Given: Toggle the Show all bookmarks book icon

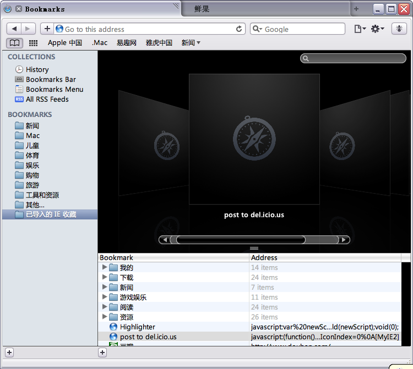Looking at the screenshot, I should (14, 43).
